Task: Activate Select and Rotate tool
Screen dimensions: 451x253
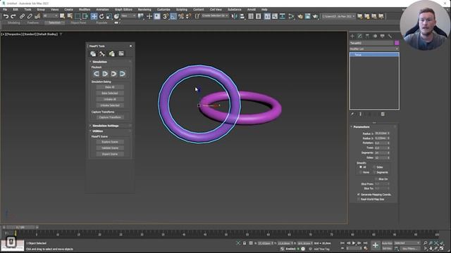Action: (x=101, y=16)
